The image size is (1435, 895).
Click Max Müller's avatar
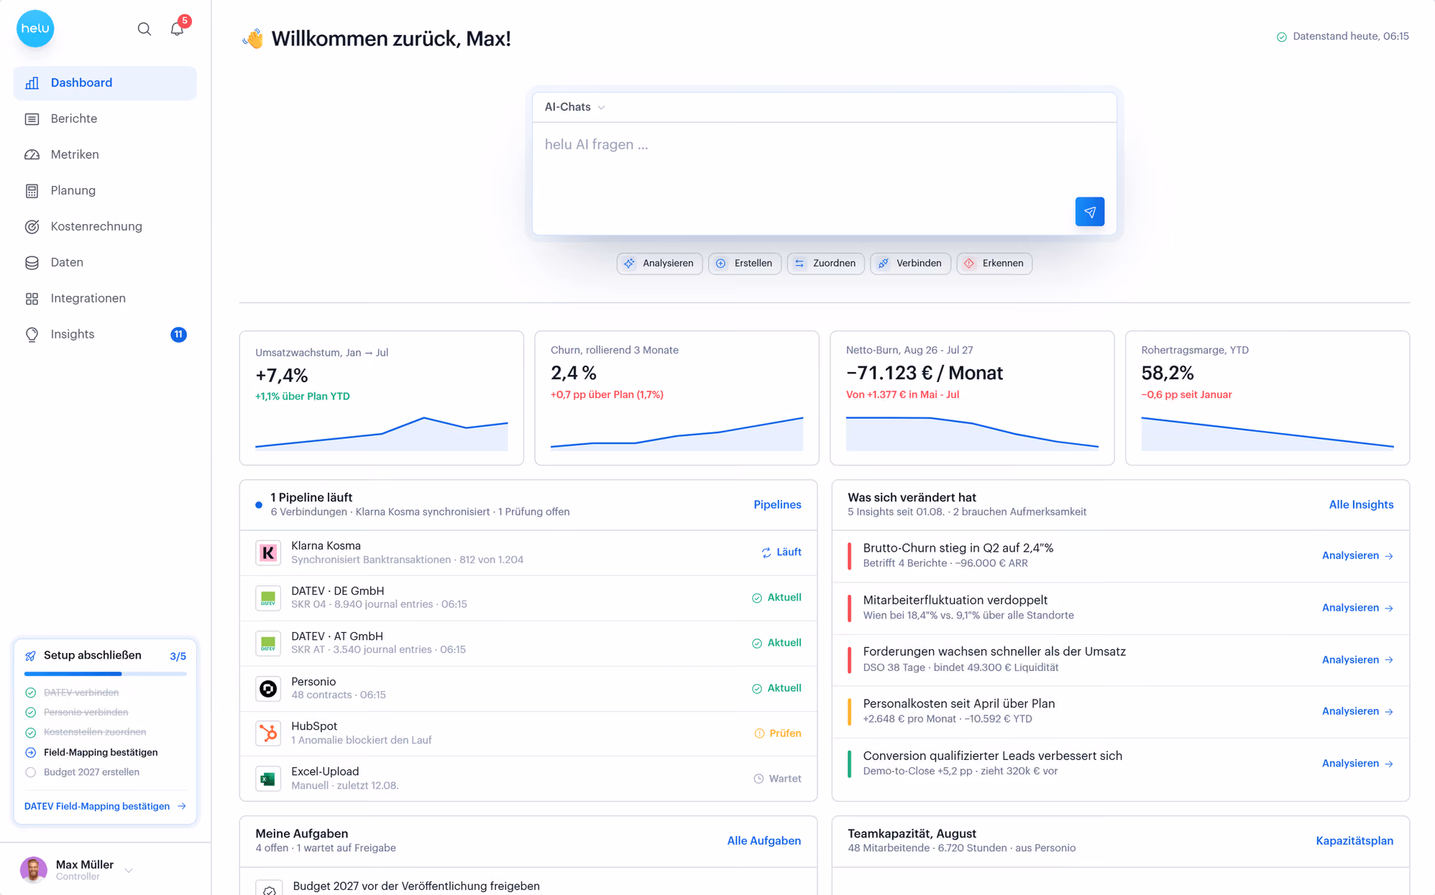click(33, 870)
